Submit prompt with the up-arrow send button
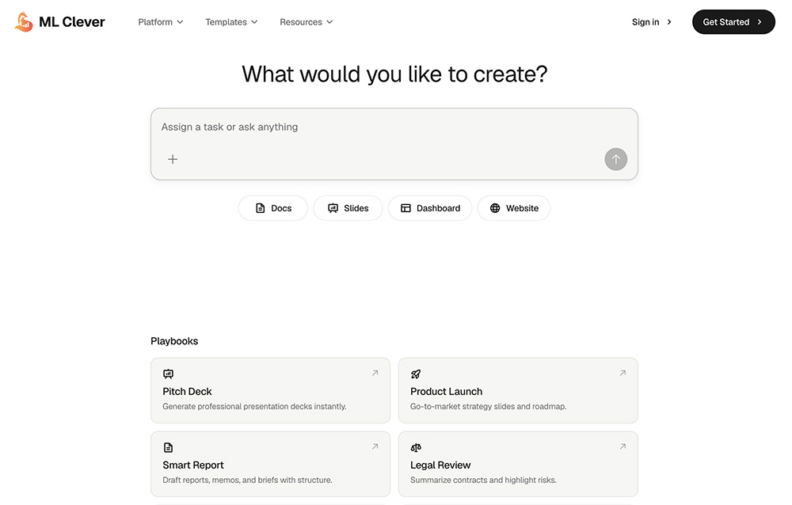 [615, 159]
